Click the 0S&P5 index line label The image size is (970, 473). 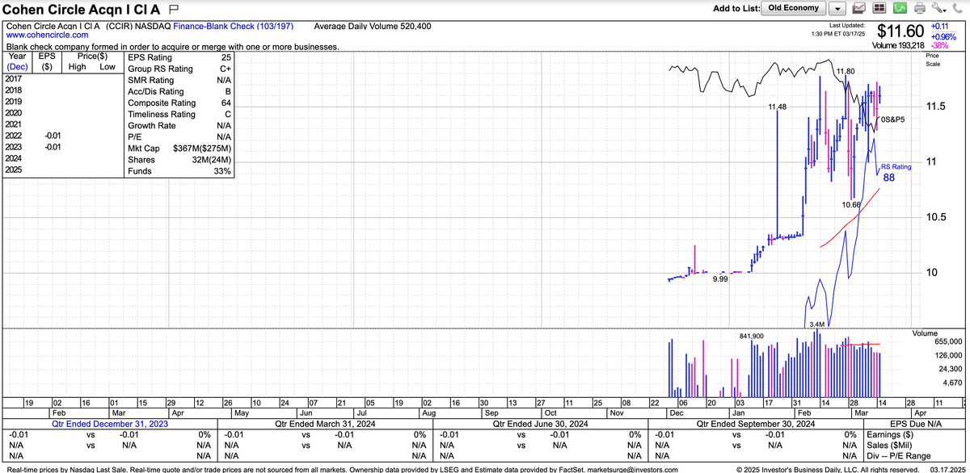[892, 119]
